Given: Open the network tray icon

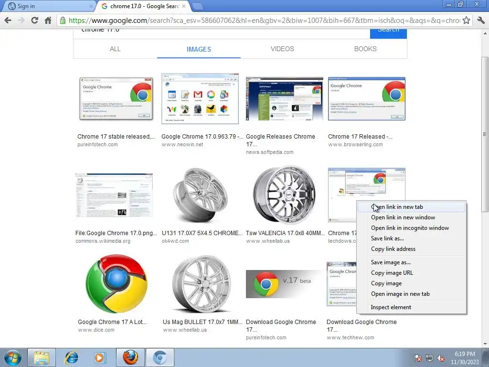Looking at the screenshot, I should [429, 358].
